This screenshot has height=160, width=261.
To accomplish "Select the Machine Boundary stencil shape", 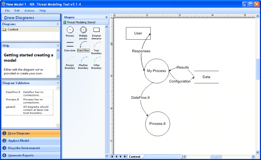I will [x=83, y=63].
